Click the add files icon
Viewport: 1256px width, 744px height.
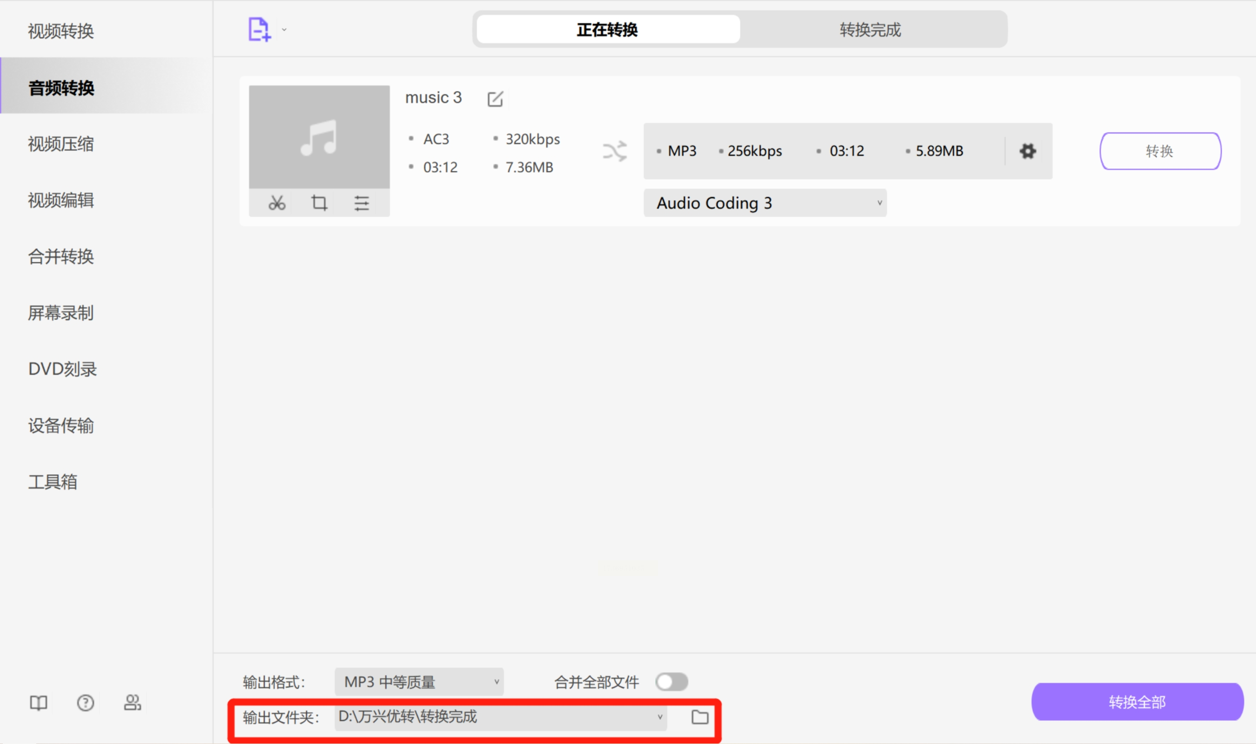point(259,29)
